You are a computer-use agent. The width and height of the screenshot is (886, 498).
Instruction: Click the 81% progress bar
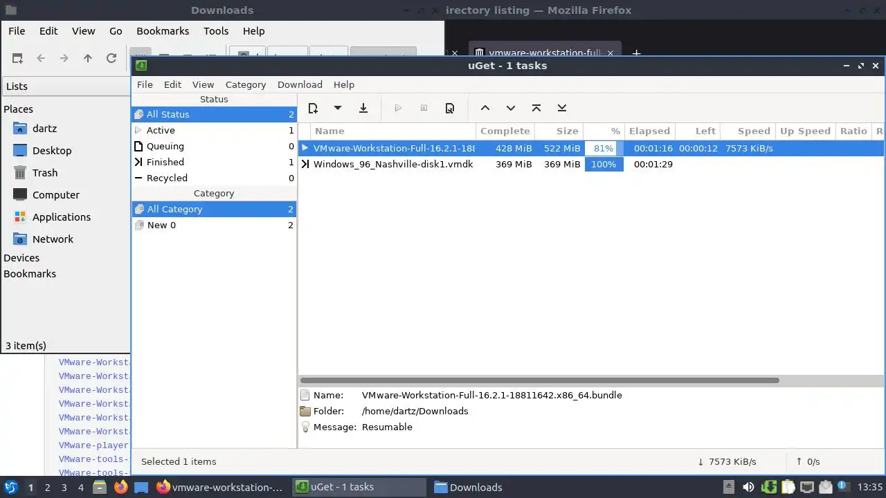click(604, 148)
